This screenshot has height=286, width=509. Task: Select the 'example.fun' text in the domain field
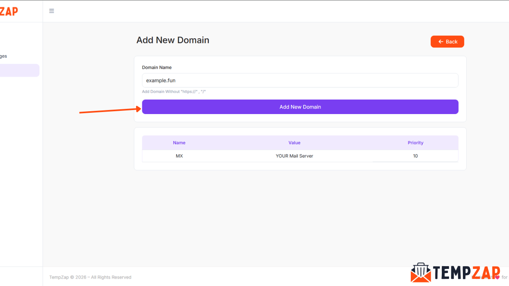[x=161, y=80]
